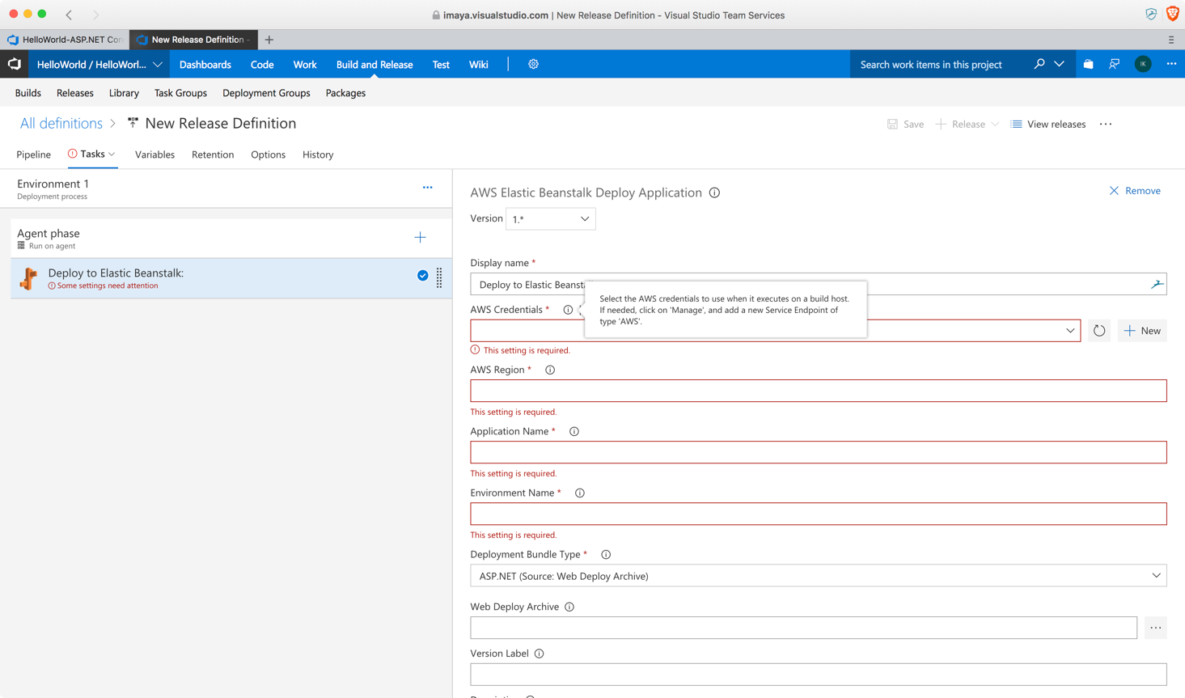Switch to the Pipeline tab

[x=34, y=154]
